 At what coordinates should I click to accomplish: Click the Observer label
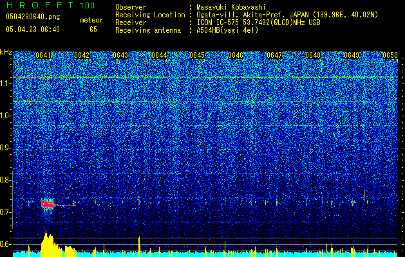click(131, 7)
